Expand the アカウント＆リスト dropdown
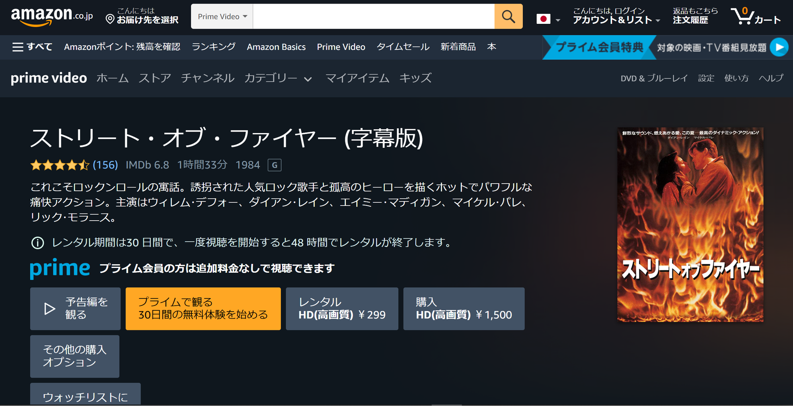This screenshot has height=407, width=793. pos(615,19)
